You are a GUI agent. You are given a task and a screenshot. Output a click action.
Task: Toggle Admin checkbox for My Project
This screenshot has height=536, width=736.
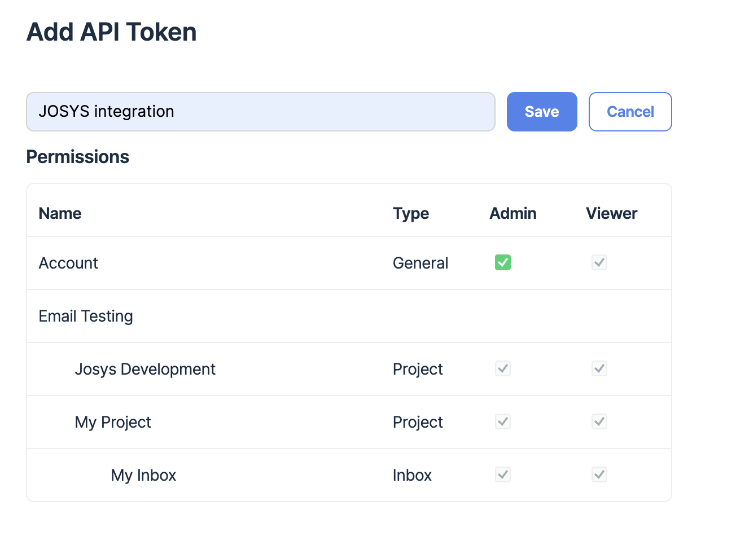503,421
